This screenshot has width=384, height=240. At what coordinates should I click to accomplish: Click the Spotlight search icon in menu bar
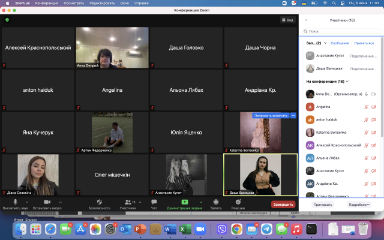tap(334, 3)
